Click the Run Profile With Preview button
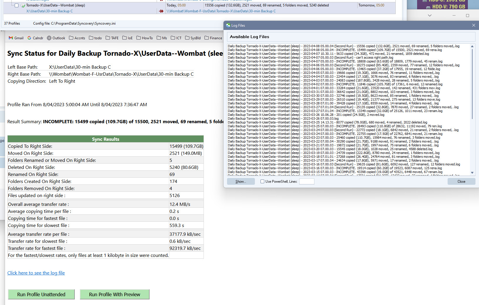479x305 pixels. (115, 294)
